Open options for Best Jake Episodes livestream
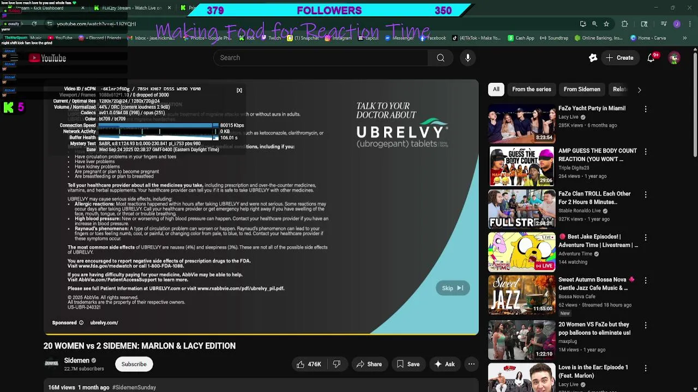The width and height of the screenshot is (698, 392). coord(646,237)
